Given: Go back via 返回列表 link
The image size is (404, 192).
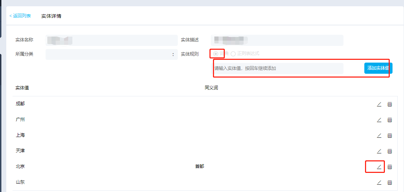Looking at the screenshot, I should tap(20, 16).
